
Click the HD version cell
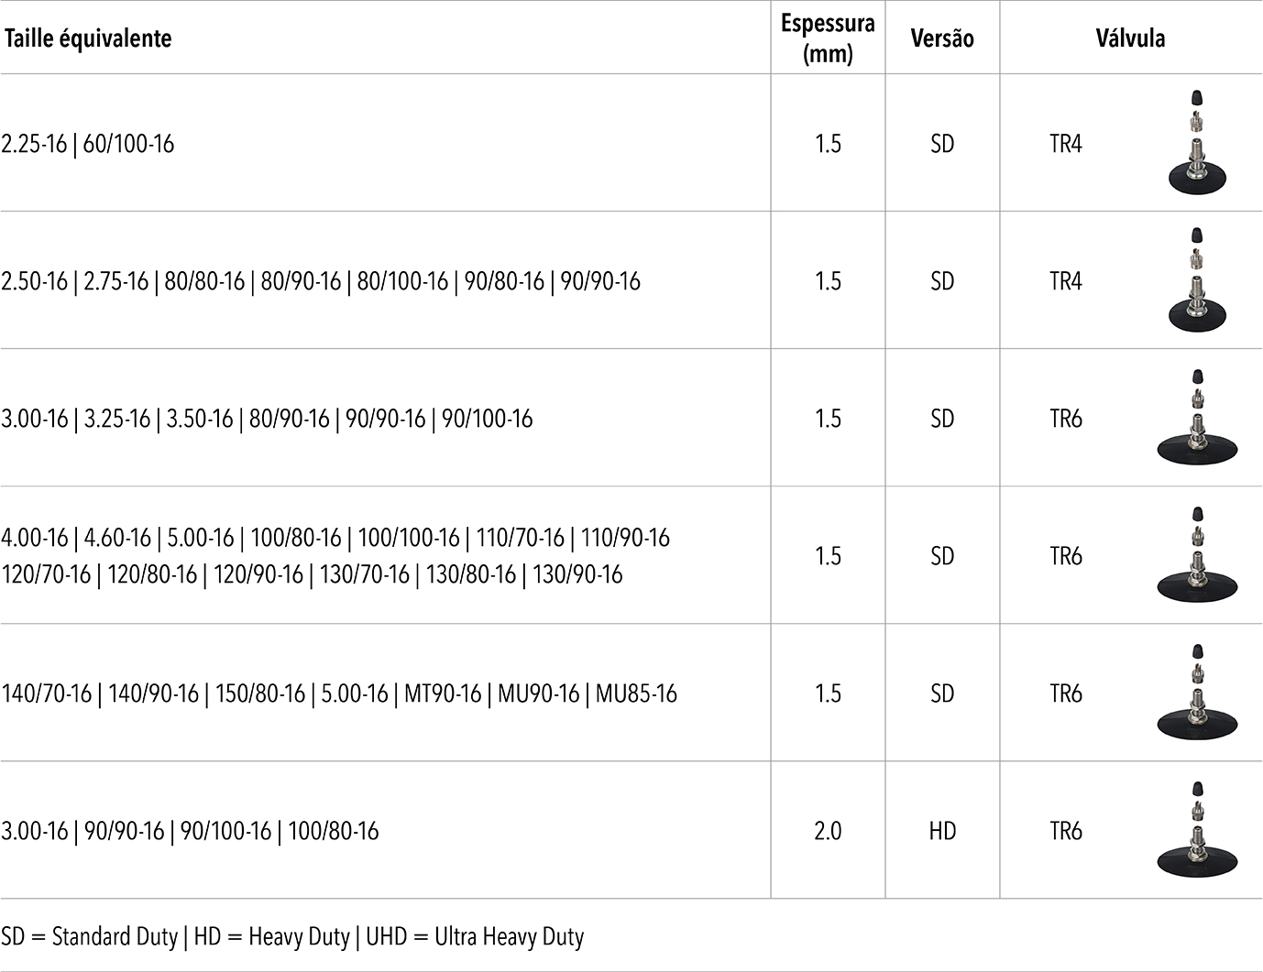(x=942, y=831)
